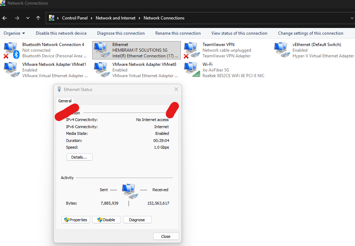
Task: Expand chevron after Network and Internet breadcrumb
Action: click(x=139, y=18)
